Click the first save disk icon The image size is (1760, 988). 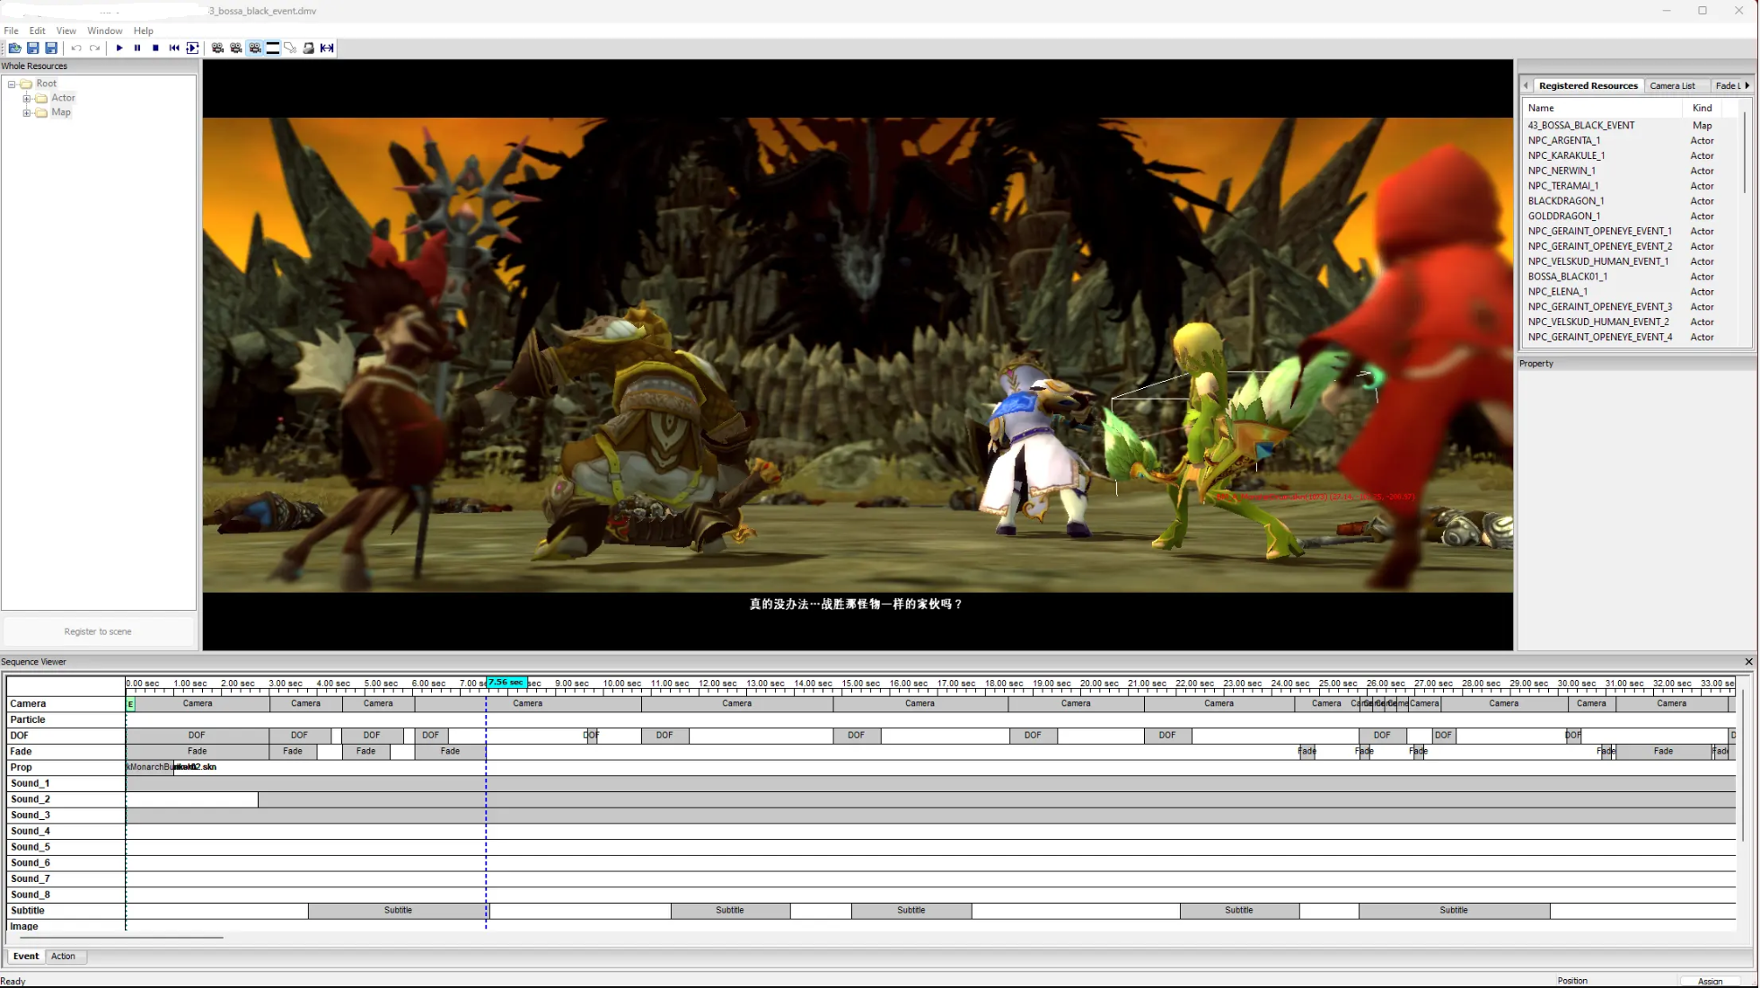(33, 48)
